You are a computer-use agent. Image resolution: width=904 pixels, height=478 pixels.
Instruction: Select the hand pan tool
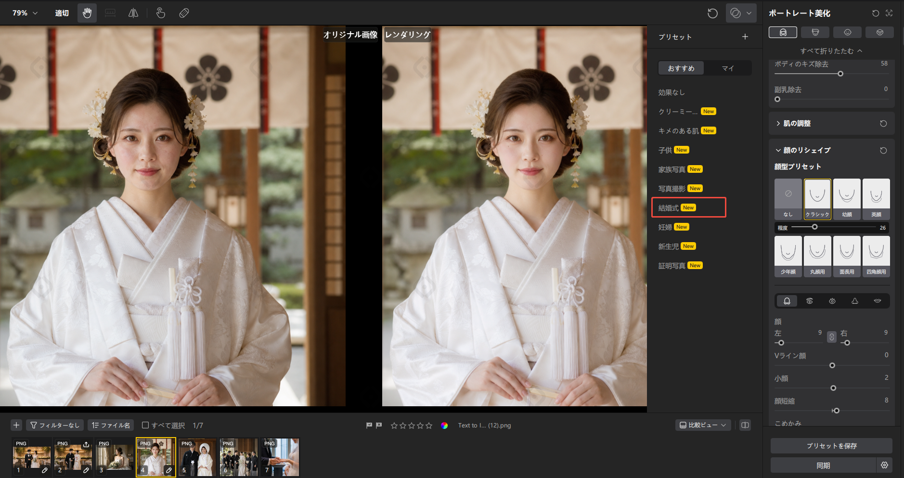[87, 13]
